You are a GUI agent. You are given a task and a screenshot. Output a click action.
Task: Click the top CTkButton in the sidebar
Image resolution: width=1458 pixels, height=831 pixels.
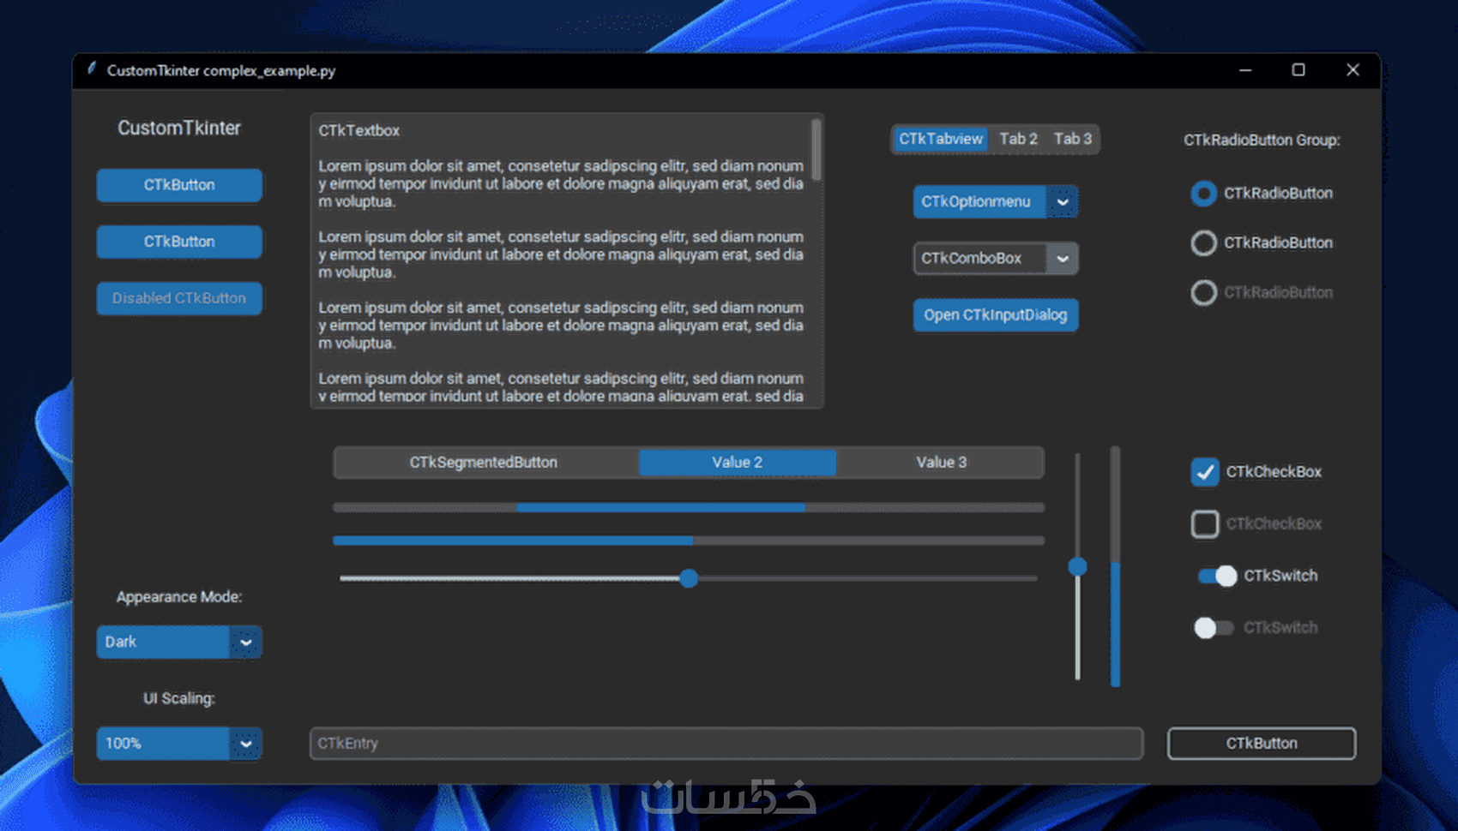click(x=179, y=185)
